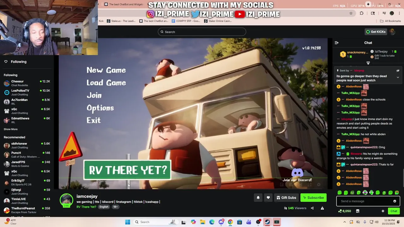Collapse the chat panel with arrow icon

[x=336, y=43]
